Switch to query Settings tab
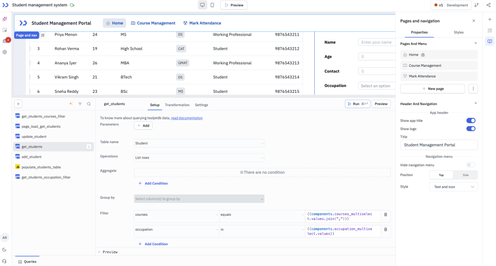 point(201,105)
